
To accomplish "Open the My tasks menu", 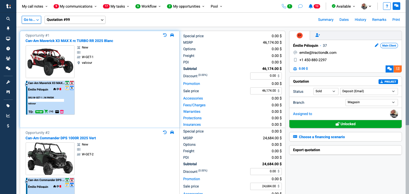I will [116, 6].
